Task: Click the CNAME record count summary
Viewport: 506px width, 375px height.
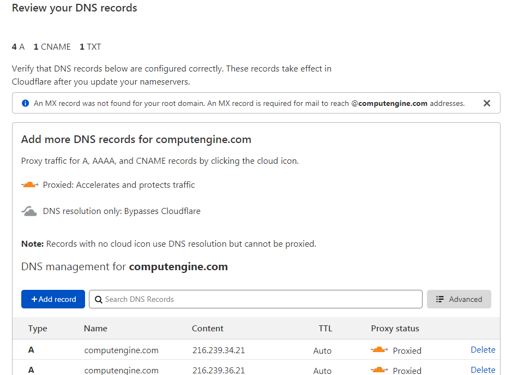Action: pos(52,47)
